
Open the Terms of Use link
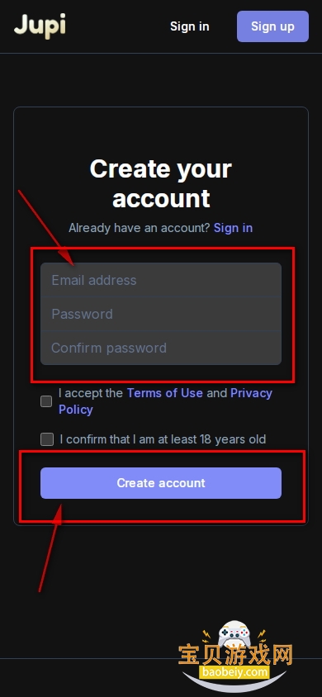[x=165, y=393]
